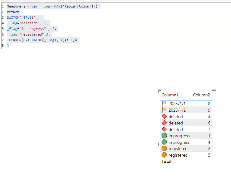
Task: Click Column2 value 6
Action: (209, 123)
